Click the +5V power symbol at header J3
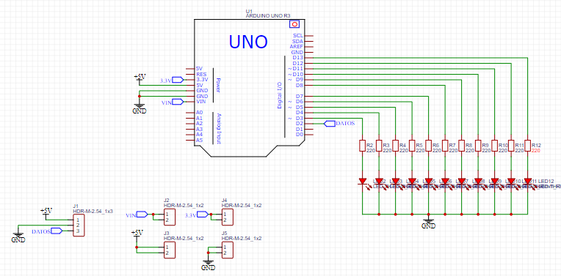 click(x=137, y=234)
